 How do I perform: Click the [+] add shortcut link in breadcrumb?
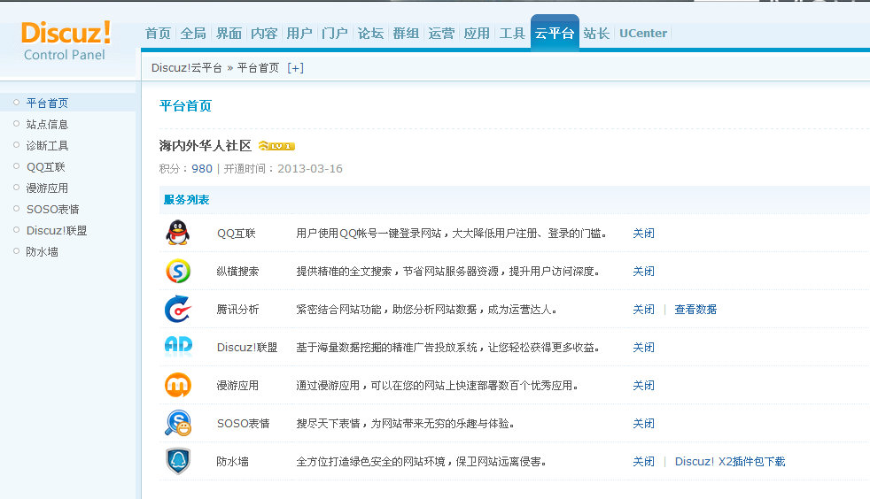coord(295,68)
